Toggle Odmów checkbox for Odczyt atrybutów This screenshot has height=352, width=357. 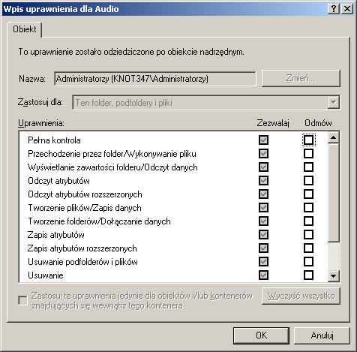tap(308, 180)
